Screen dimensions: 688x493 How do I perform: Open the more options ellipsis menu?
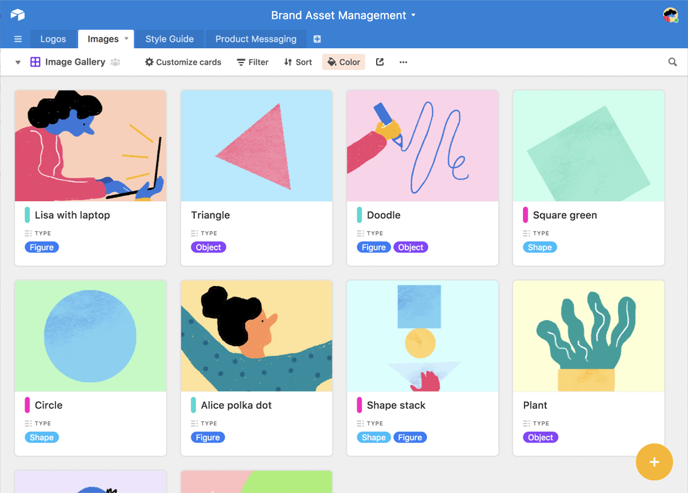click(403, 62)
